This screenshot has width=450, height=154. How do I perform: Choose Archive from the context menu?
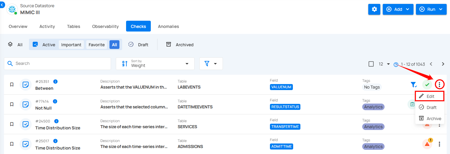coord(430,119)
